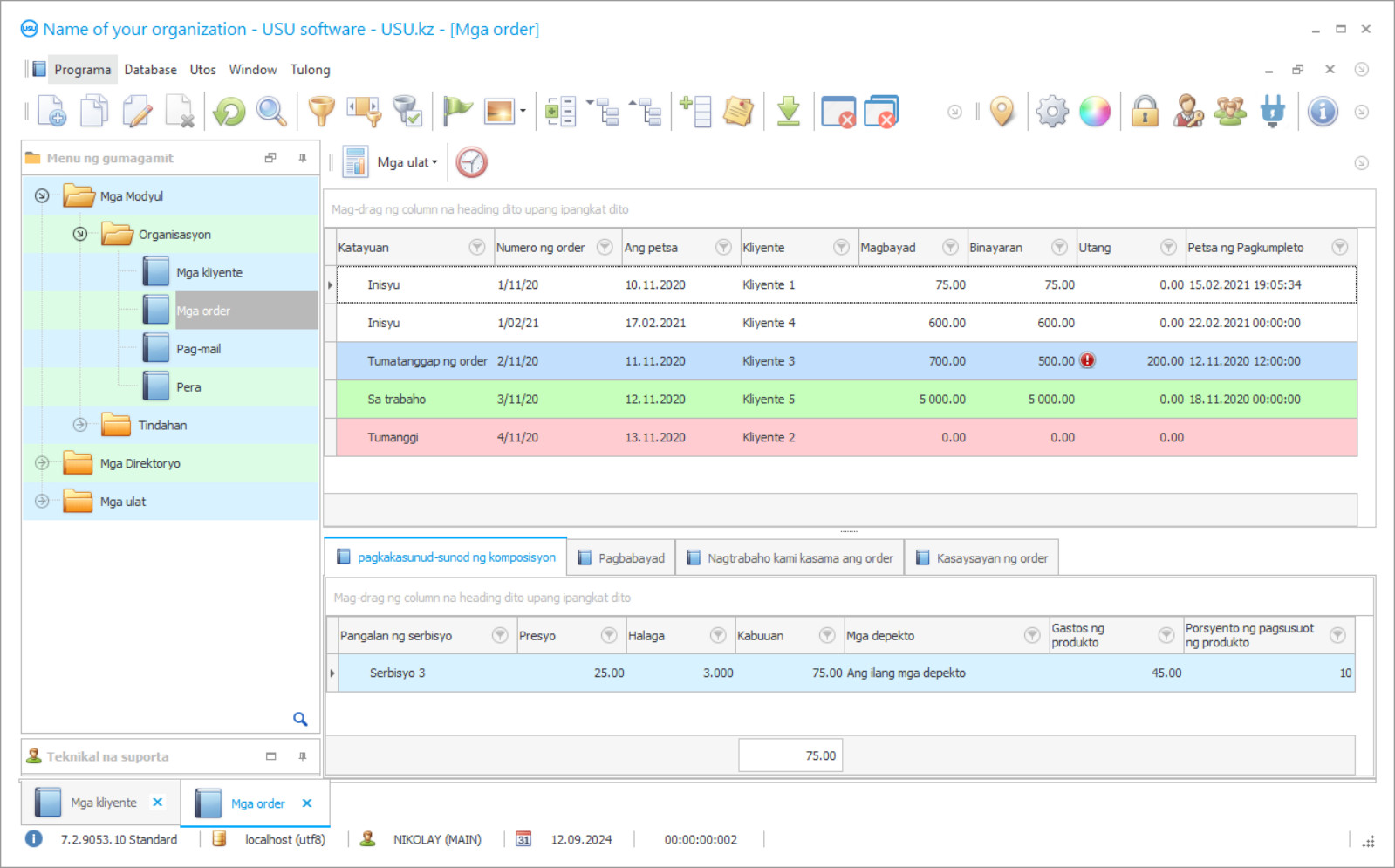Open the Presyo column filter button
Image resolution: width=1395 pixels, height=868 pixels.
609,635
